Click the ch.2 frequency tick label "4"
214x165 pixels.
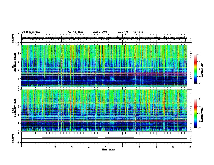[x=19, y=115]
